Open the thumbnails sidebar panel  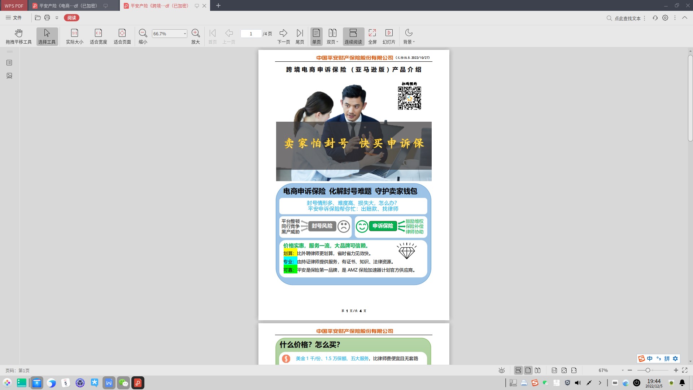tap(9, 76)
